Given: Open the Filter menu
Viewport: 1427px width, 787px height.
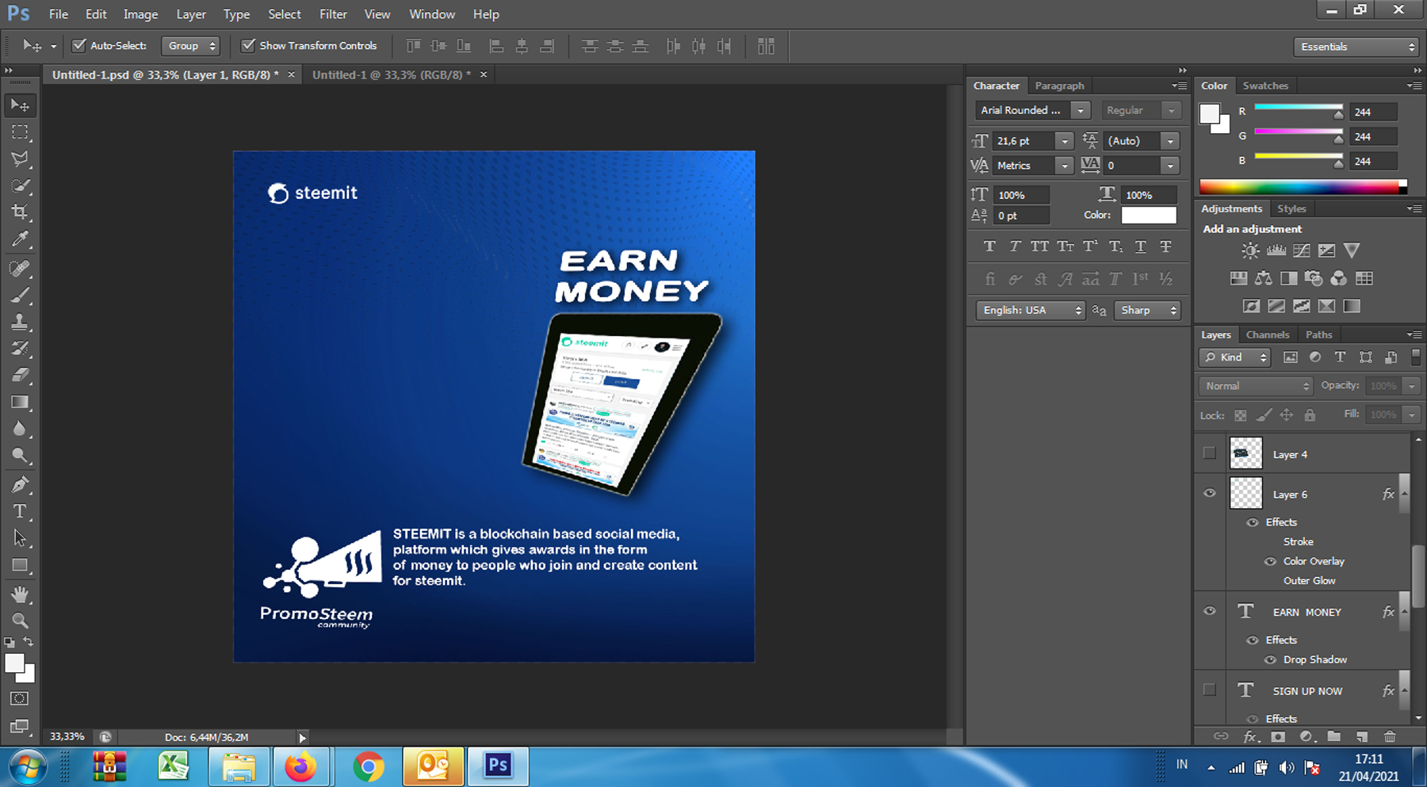Looking at the screenshot, I should pyautogui.click(x=333, y=14).
